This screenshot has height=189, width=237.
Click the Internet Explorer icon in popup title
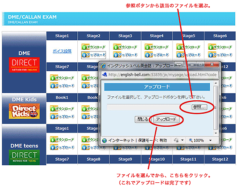click(103, 65)
